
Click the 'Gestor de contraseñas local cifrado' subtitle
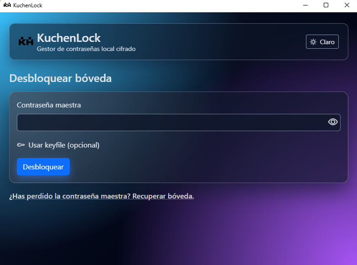pos(86,49)
